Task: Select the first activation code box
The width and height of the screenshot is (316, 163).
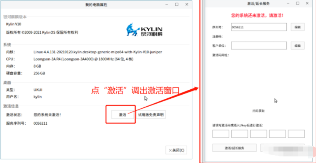Action: tap(221, 134)
